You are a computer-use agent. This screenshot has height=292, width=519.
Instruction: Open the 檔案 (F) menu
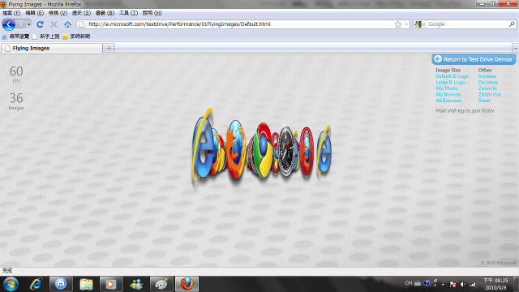point(11,13)
